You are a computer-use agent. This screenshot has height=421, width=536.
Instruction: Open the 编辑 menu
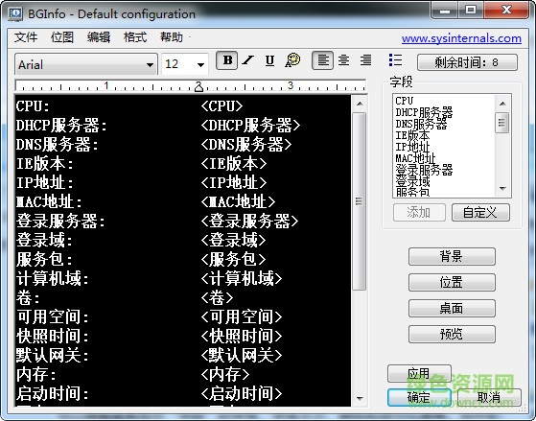[99, 37]
